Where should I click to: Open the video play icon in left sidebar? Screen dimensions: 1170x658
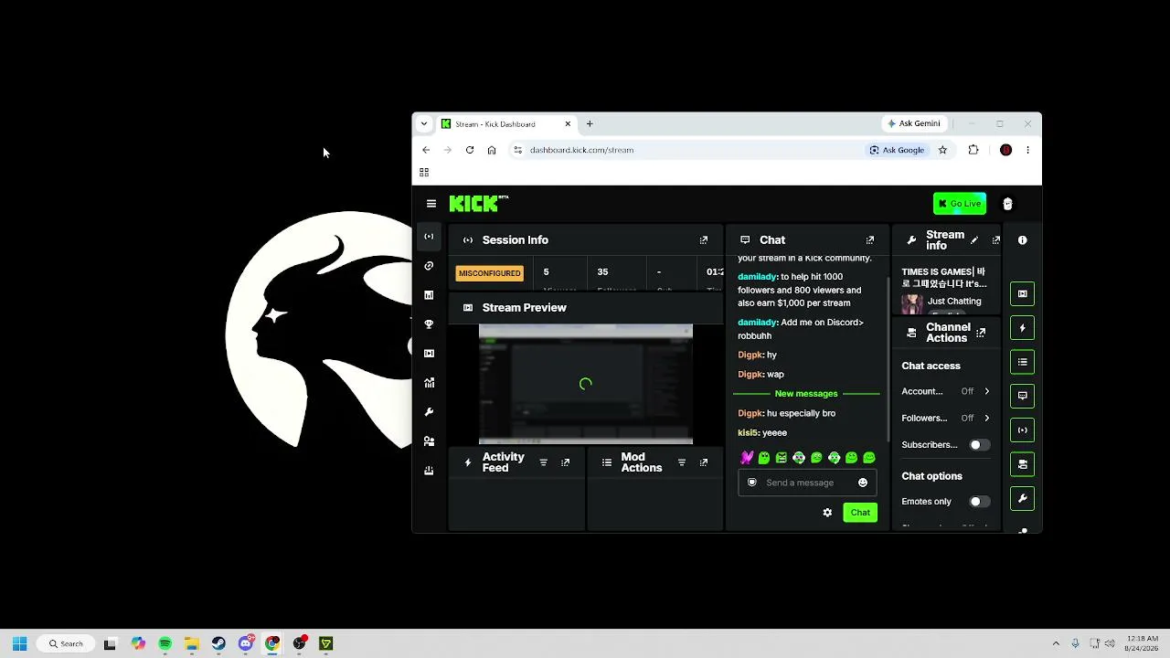click(x=429, y=354)
